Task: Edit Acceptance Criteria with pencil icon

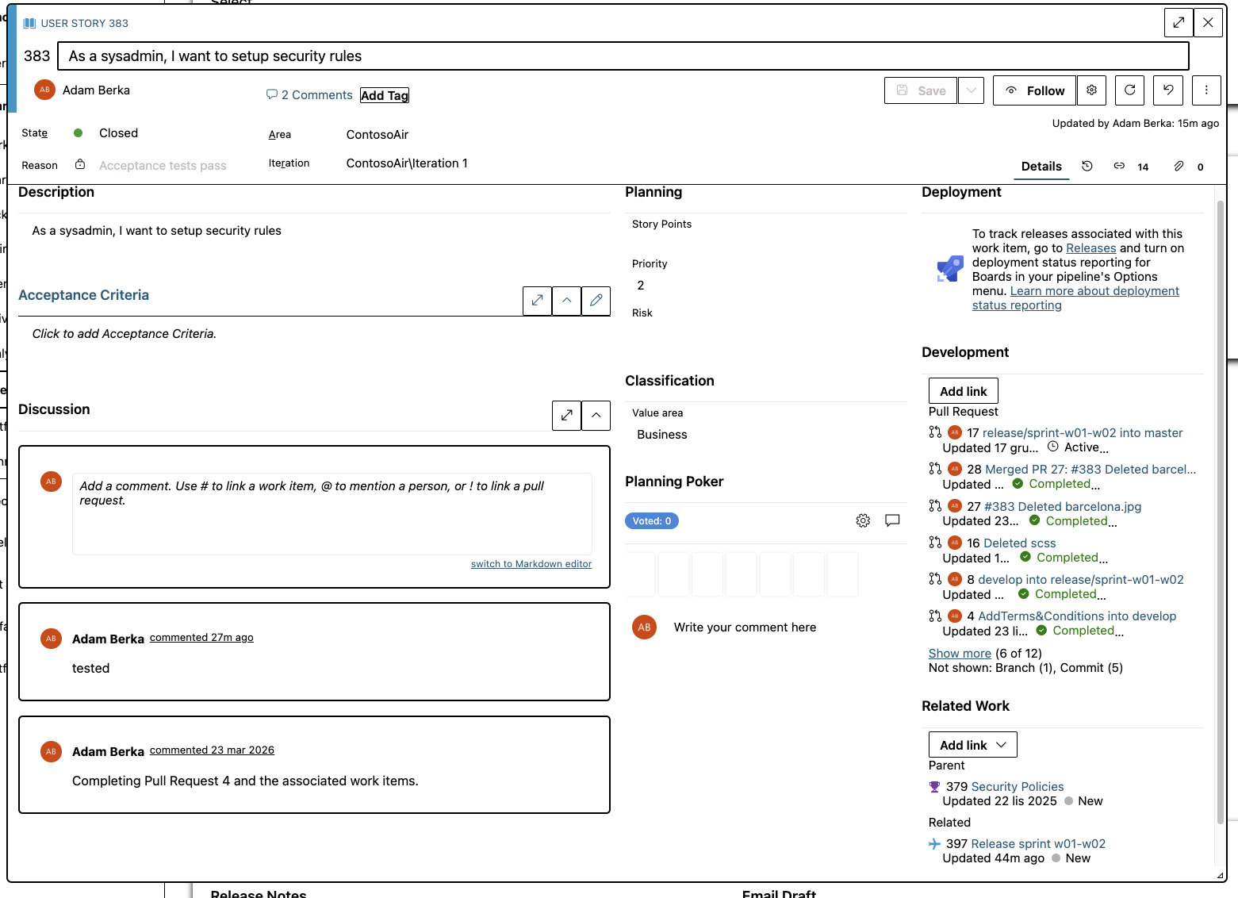Action: [596, 301]
